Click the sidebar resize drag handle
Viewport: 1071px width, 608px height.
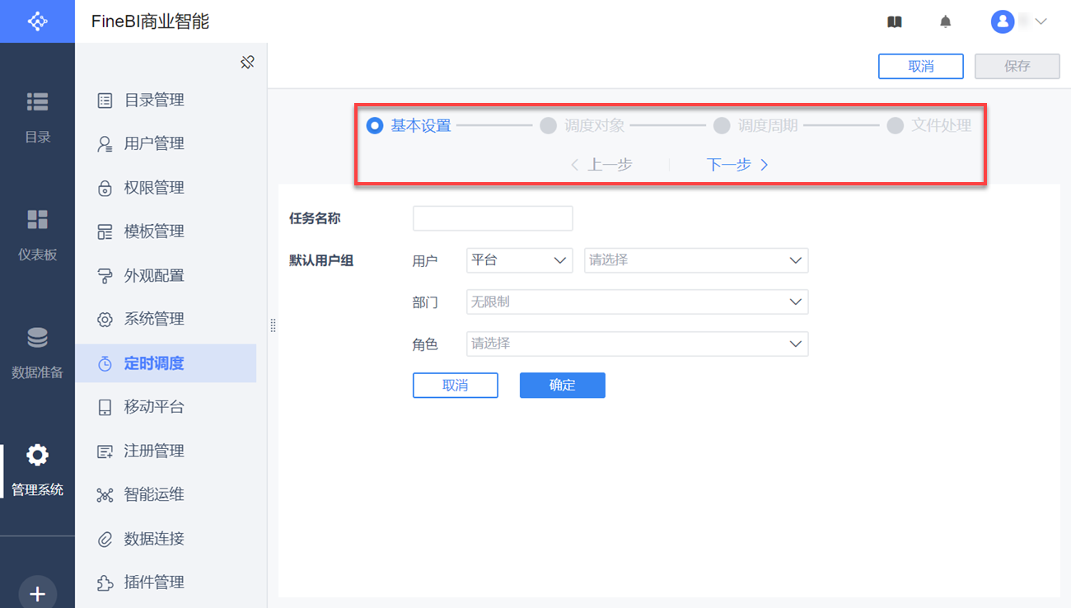tap(273, 325)
